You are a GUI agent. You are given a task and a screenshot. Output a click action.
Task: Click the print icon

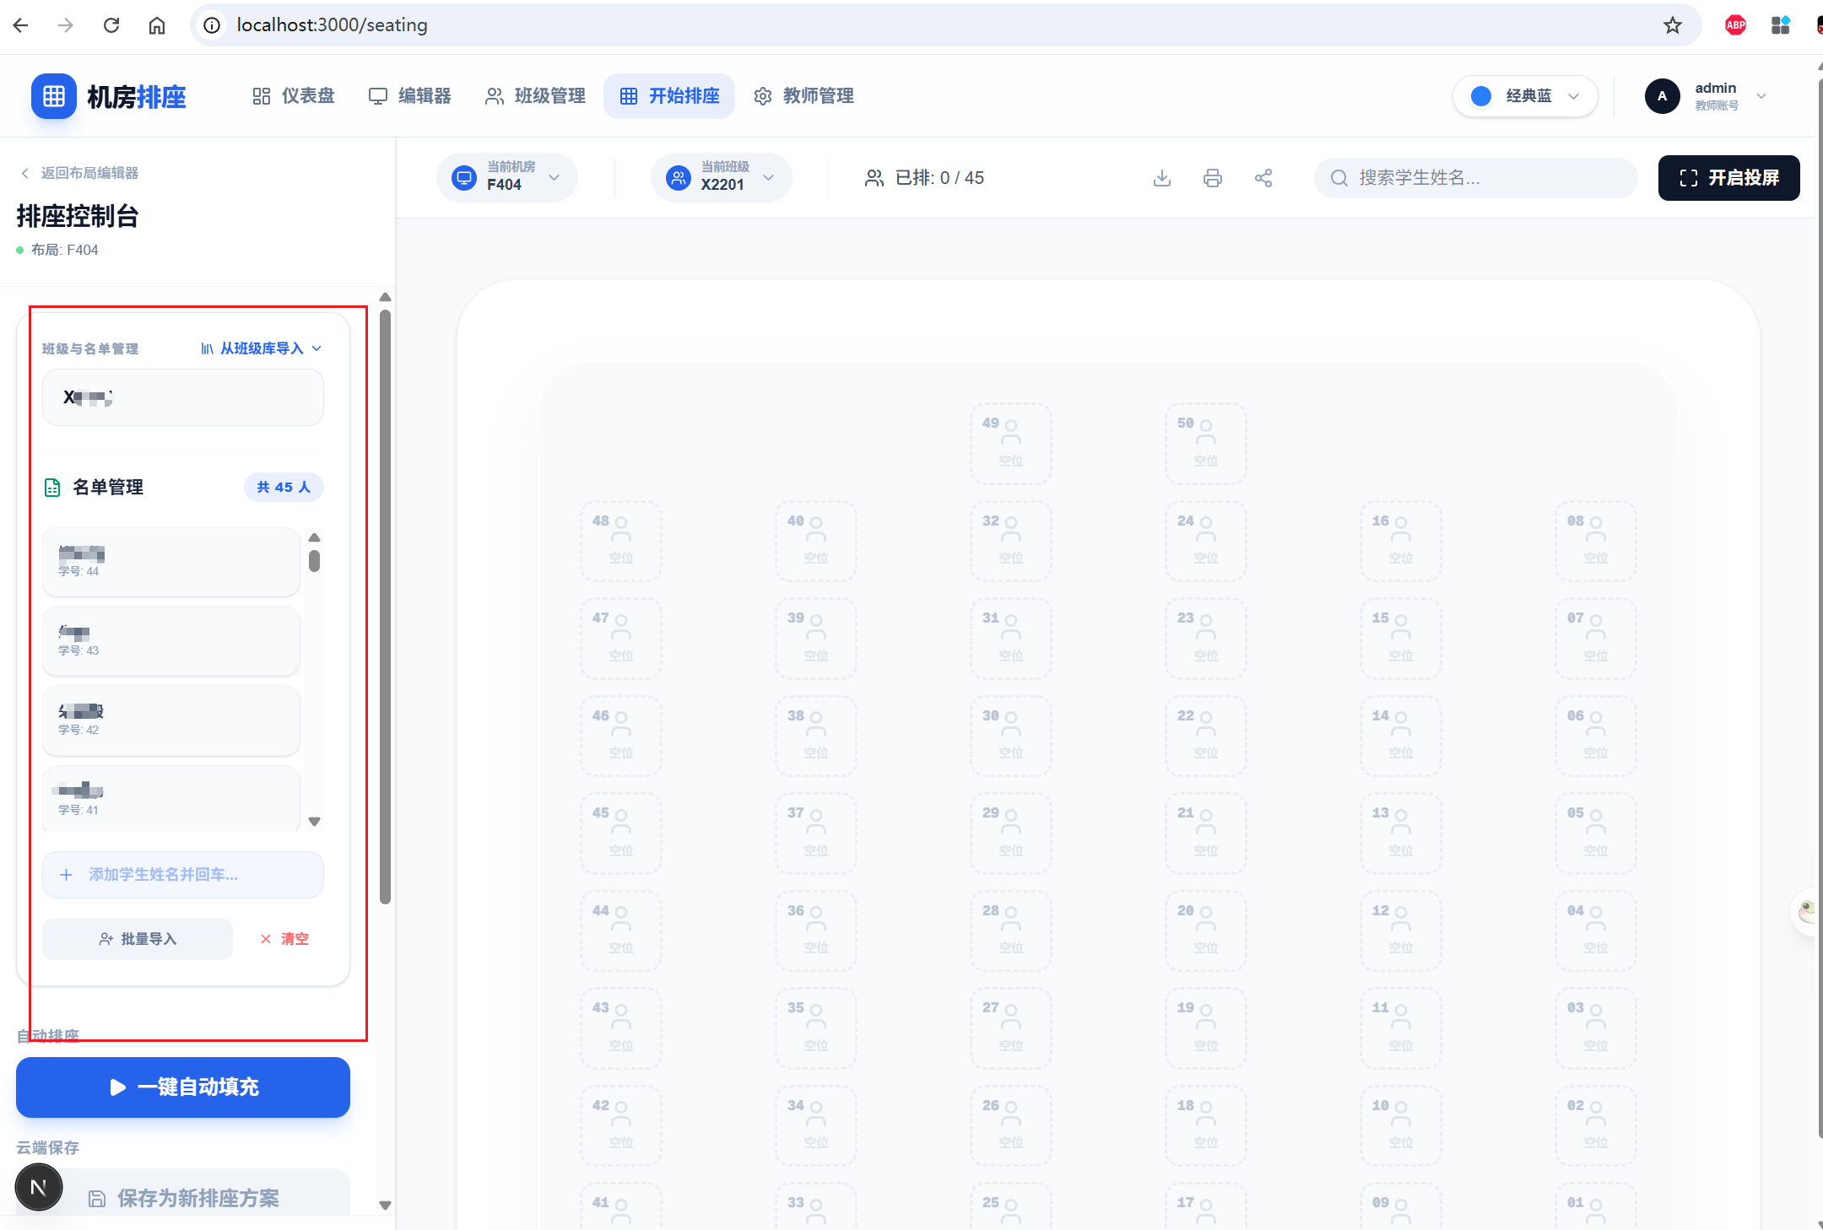(x=1213, y=178)
